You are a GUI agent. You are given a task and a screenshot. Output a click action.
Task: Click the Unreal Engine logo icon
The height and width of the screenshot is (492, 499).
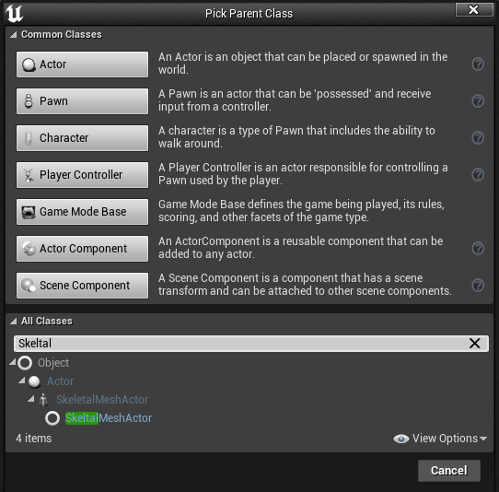pyautogui.click(x=15, y=14)
